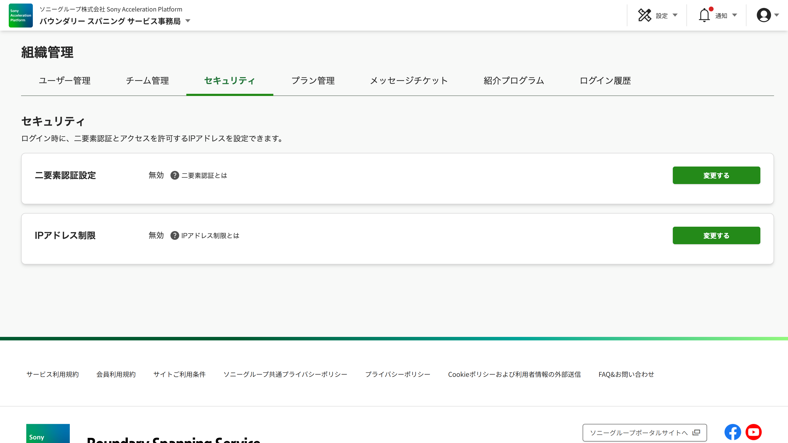Open the user account avatar menu
This screenshot has height=443, width=788.
[x=764, y=15]
